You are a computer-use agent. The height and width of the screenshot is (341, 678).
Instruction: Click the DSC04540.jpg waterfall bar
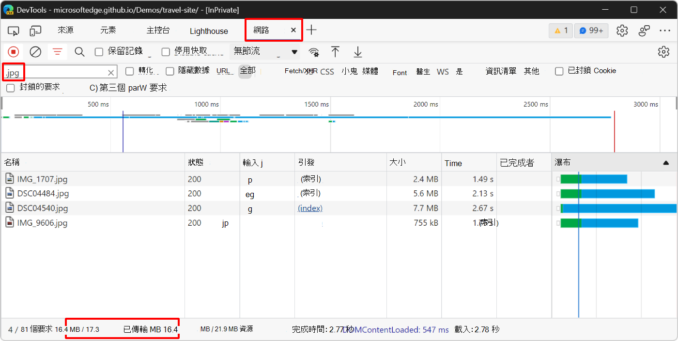click(618, 208)
